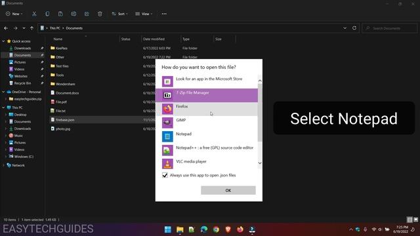
Task: Go forward with the Forward arrow
Action: point(15,28)
